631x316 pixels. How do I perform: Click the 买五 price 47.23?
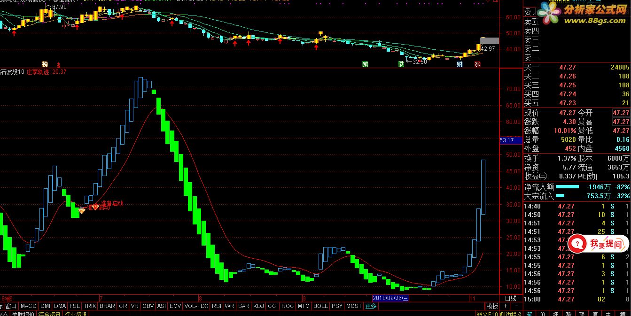point(568,103)
